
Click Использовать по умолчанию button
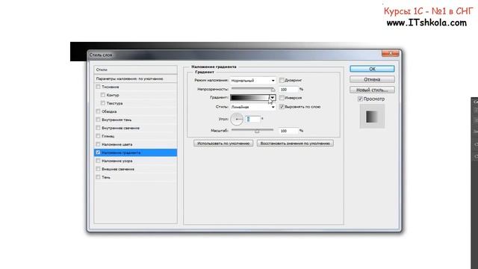click(223, 143)
